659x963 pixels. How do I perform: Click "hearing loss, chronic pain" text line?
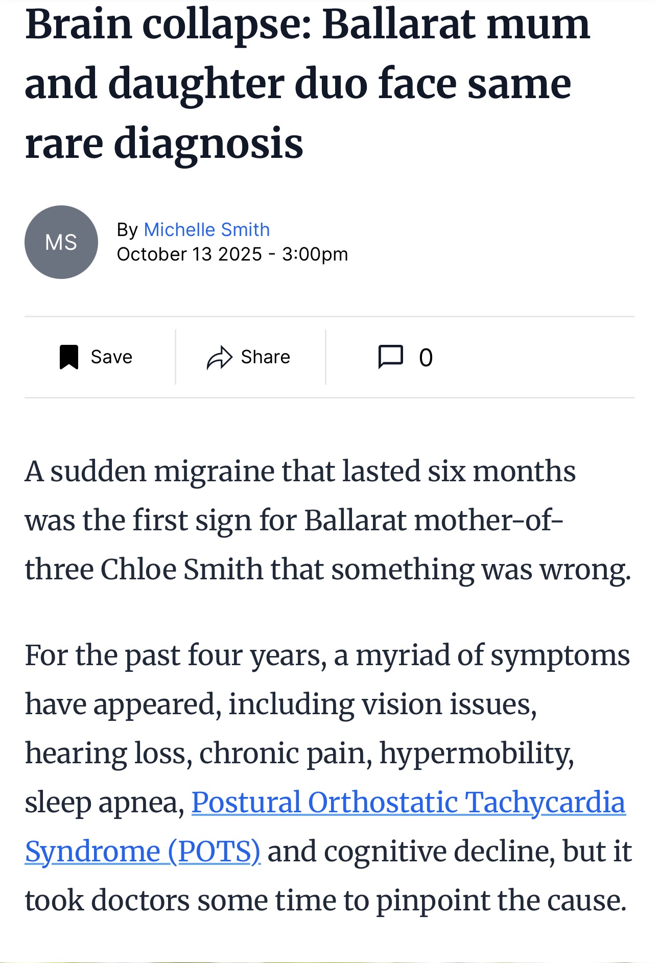[x=198, y=753]
